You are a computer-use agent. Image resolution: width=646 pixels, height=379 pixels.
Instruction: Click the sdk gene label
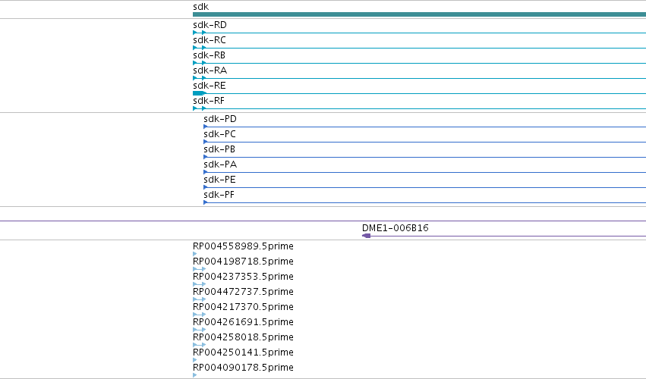point(200,7)
